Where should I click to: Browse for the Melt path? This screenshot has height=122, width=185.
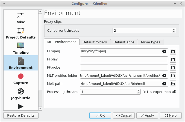click(x=173, y=84)
